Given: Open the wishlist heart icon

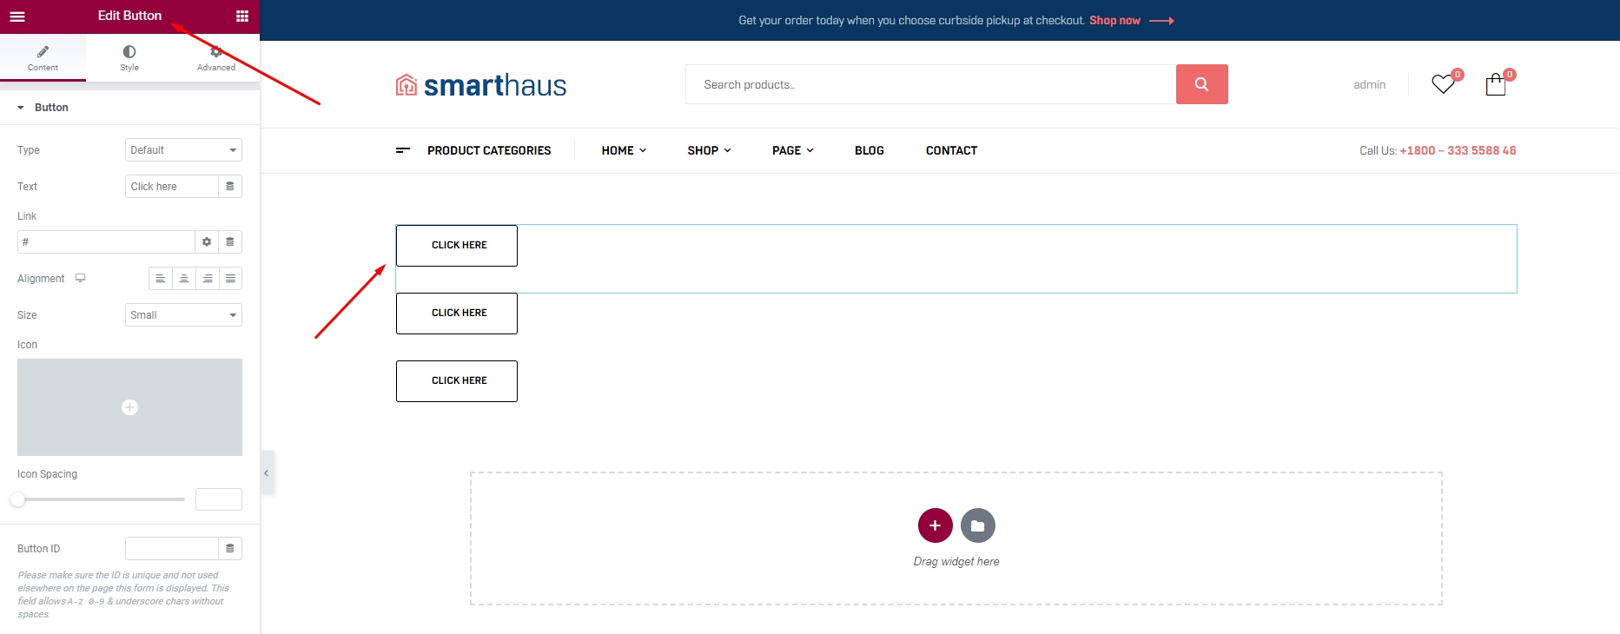Looking at the screenshot, I should pyautogui.click(x=1443, y=84).
